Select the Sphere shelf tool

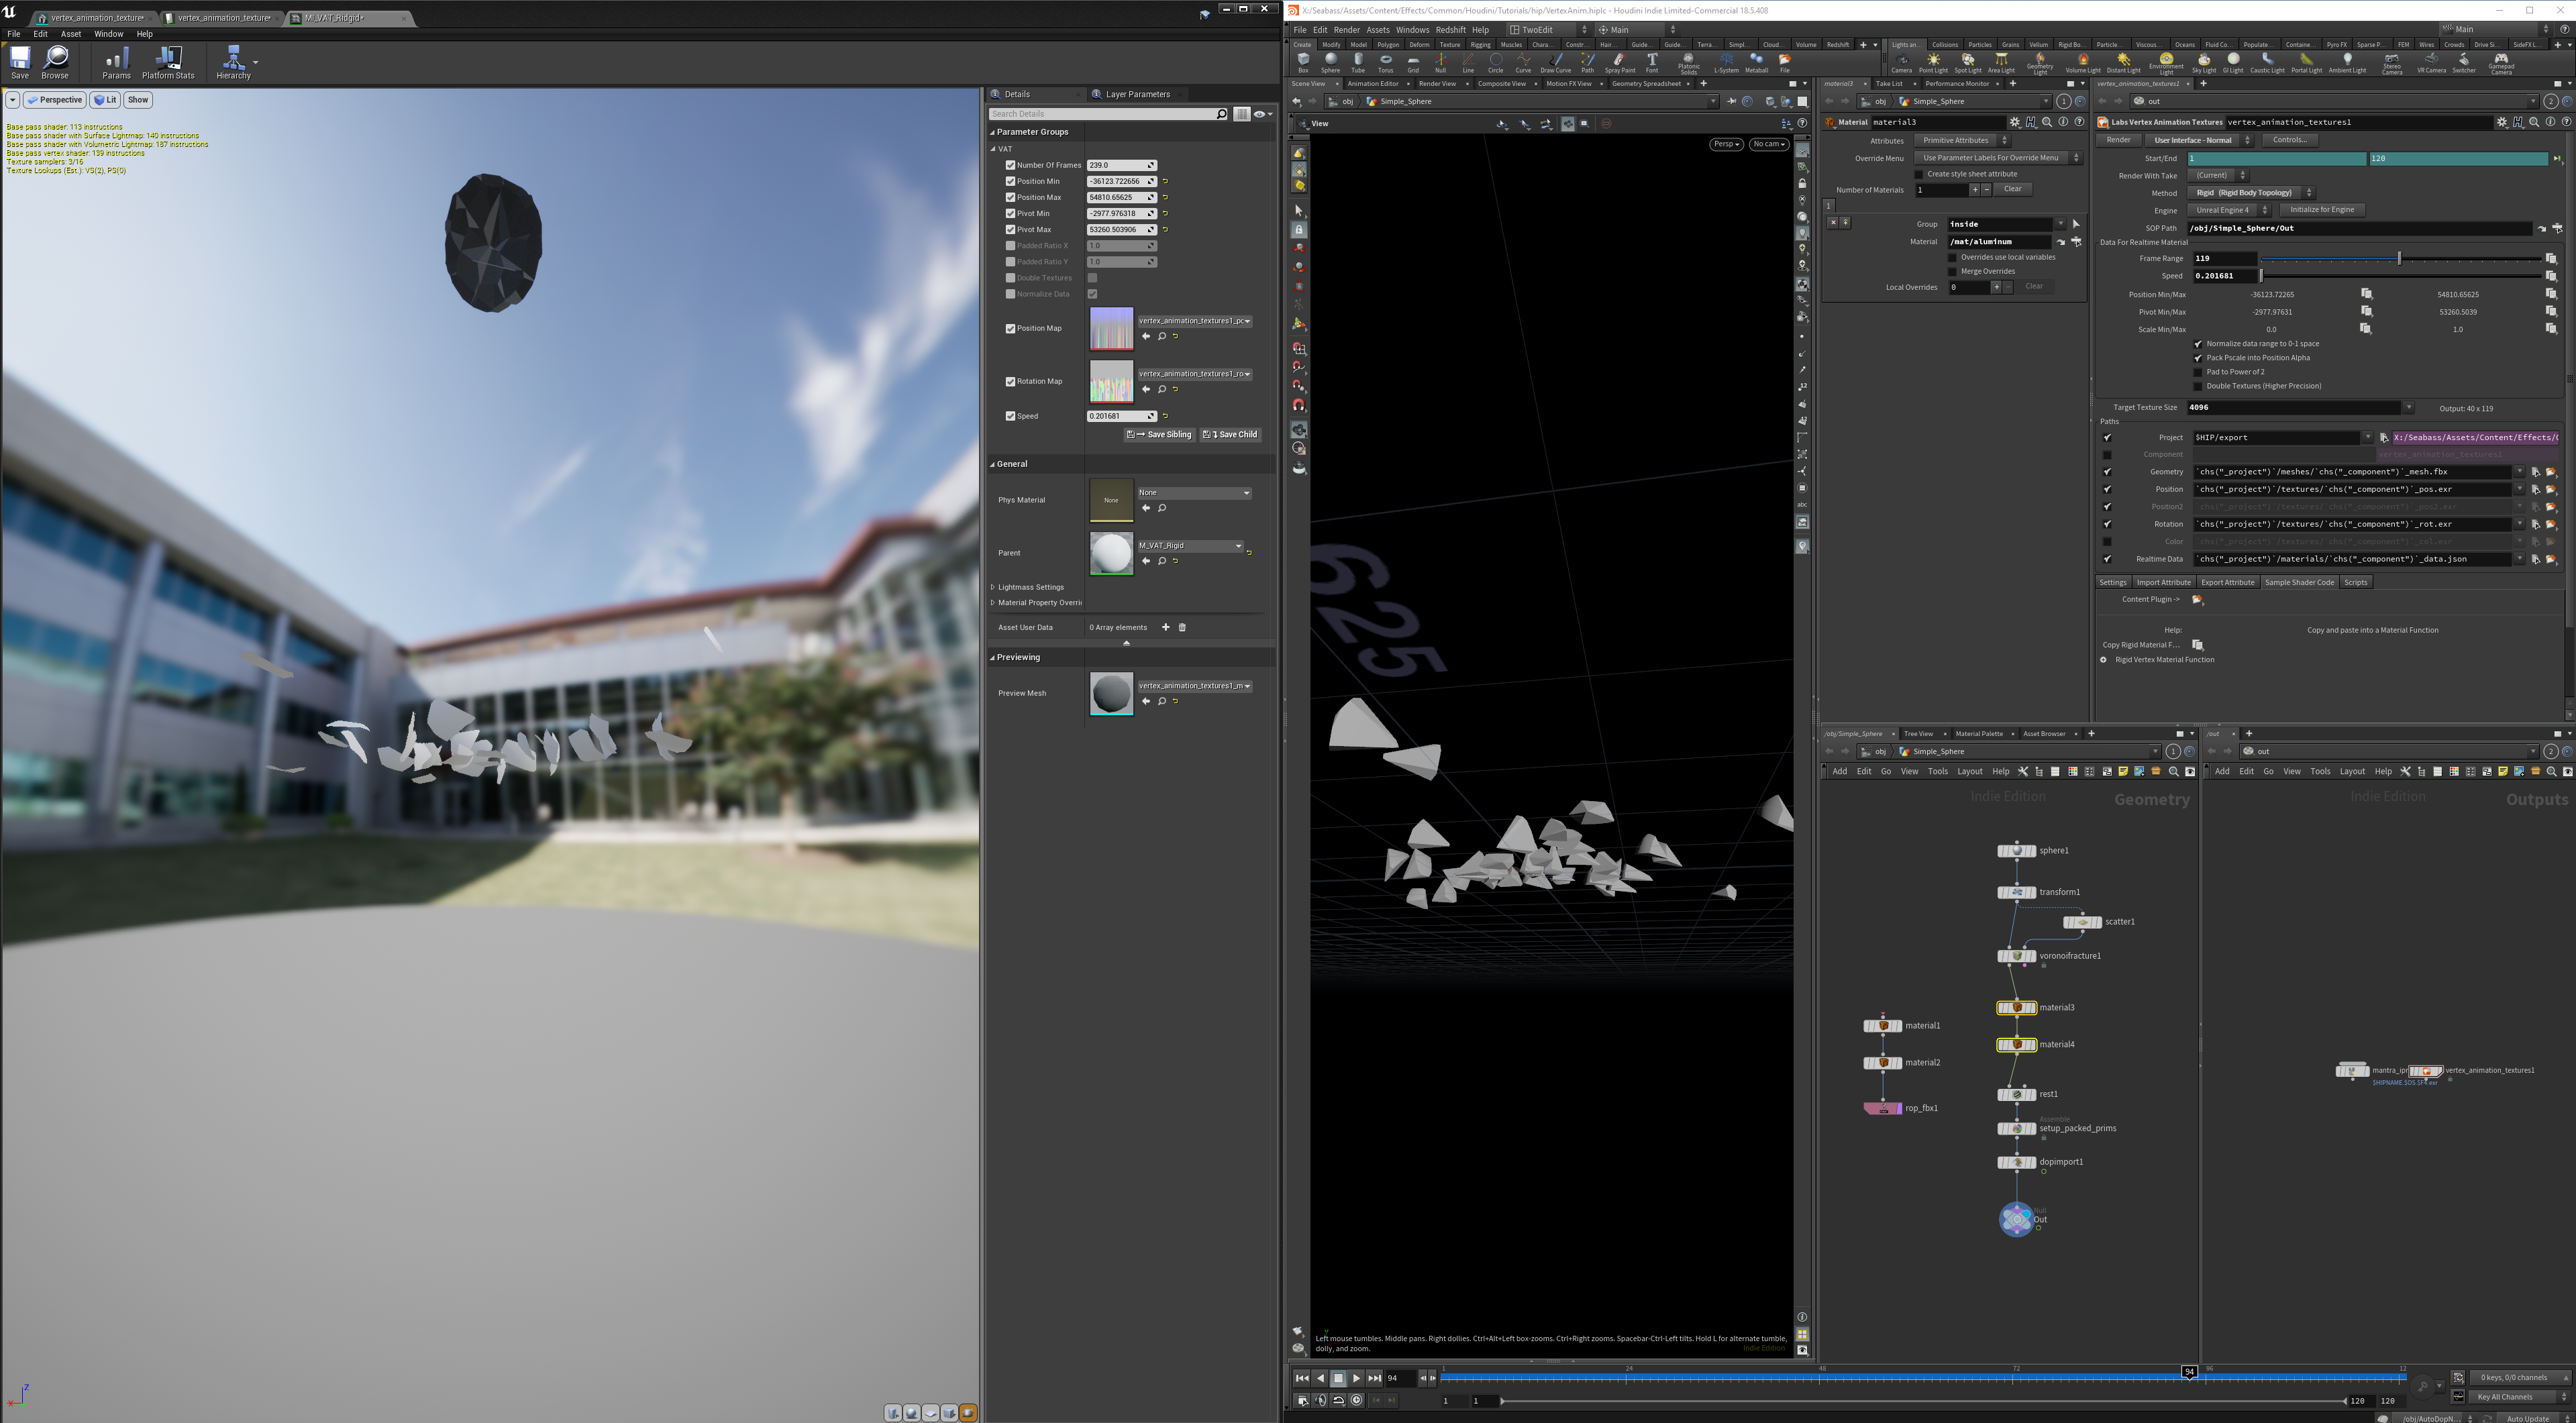click(1330, 63)
